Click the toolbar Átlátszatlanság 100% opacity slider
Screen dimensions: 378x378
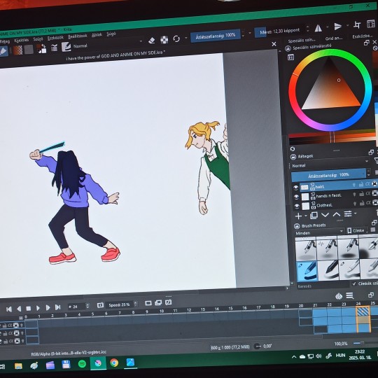216,36
